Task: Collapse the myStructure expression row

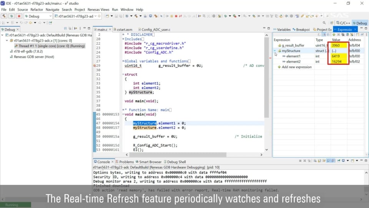Action: pyautogui.click(x=275, y=51)
